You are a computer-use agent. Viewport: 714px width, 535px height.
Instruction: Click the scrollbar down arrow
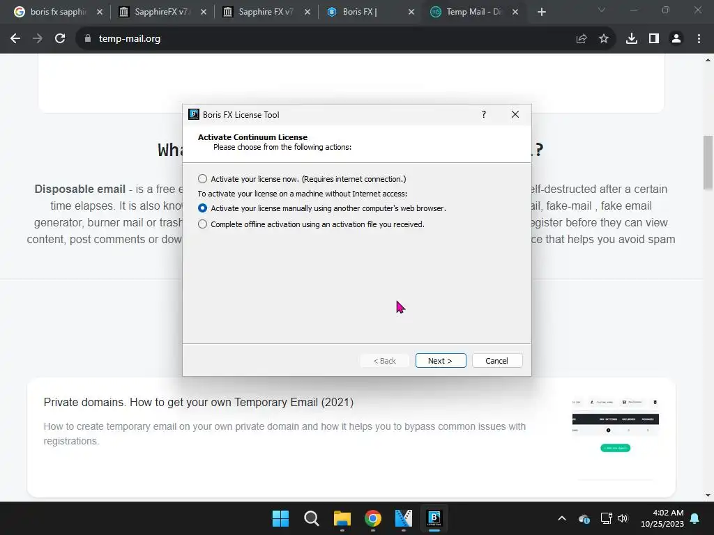(708, 495)
